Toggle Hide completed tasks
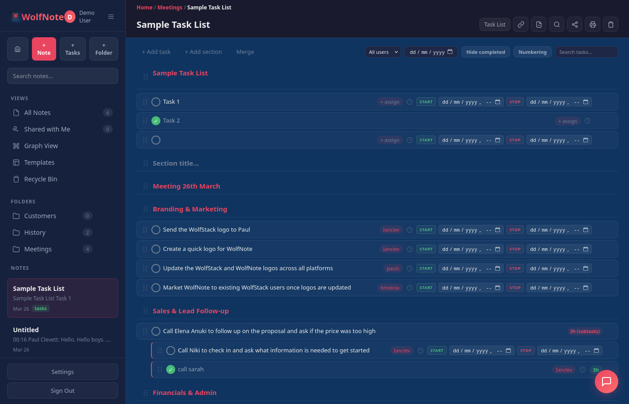The image size is (629, 404). click(x=486, y=52)
